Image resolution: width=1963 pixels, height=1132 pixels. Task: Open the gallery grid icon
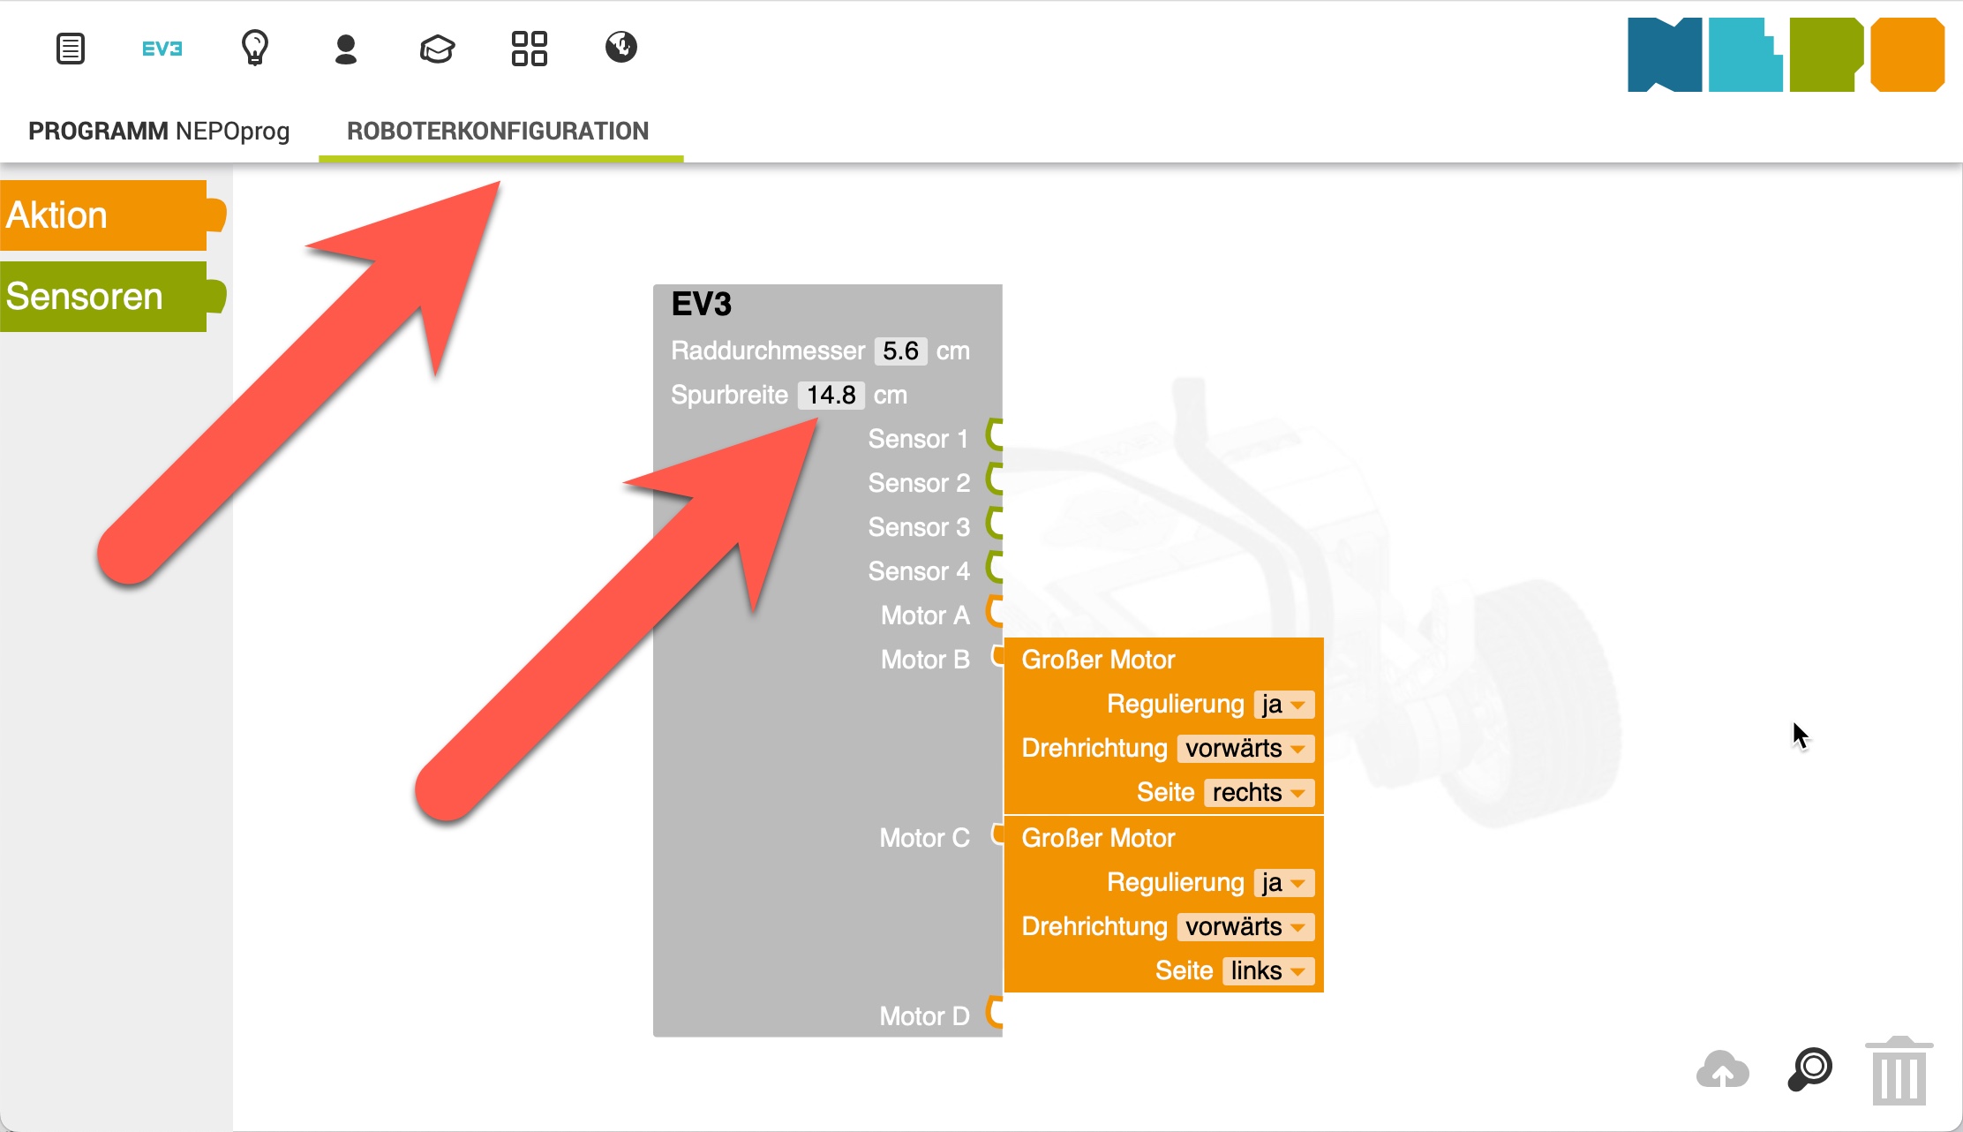pos(530,49)
